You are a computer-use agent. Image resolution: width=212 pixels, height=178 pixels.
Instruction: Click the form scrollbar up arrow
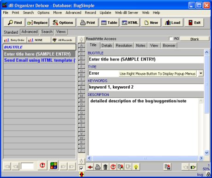206,52
